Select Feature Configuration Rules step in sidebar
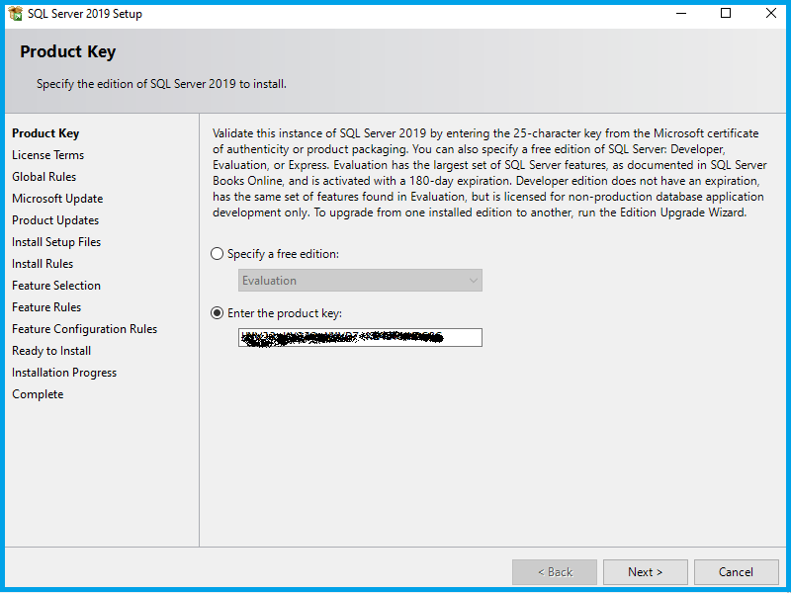 pos(84,329)
